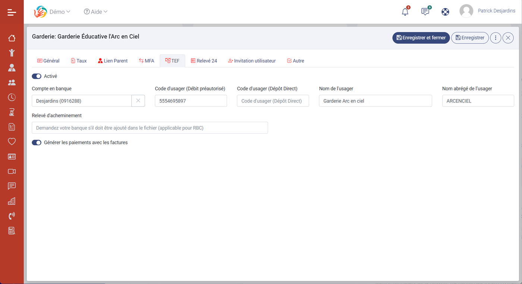Open the Invitation utilisateur tab

pos(252,61)
